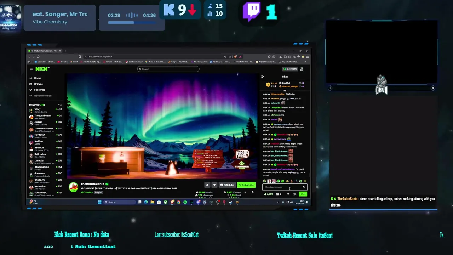Expand the Following list sort arrows
This screenshot has width=453, height=255.
pyautogui.click(x=59, y=105)
